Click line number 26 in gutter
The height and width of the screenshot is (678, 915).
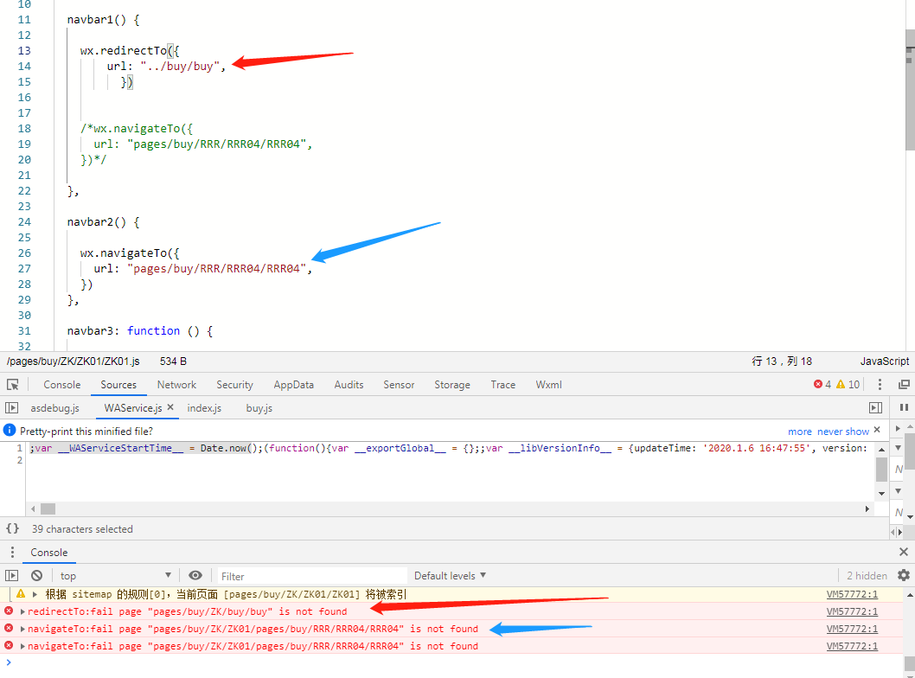click(x=24, y=253)
